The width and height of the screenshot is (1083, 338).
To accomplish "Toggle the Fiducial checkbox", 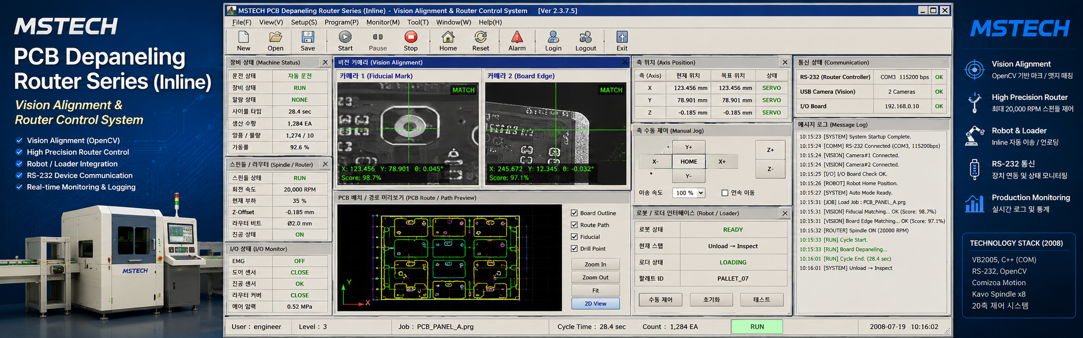I will [574, 237].
